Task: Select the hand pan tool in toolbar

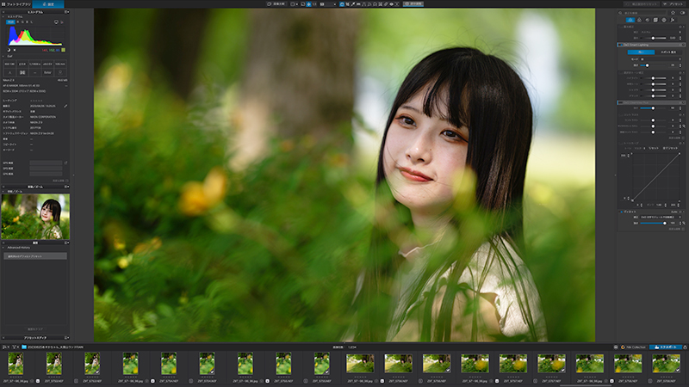Action: click(342, 4)
